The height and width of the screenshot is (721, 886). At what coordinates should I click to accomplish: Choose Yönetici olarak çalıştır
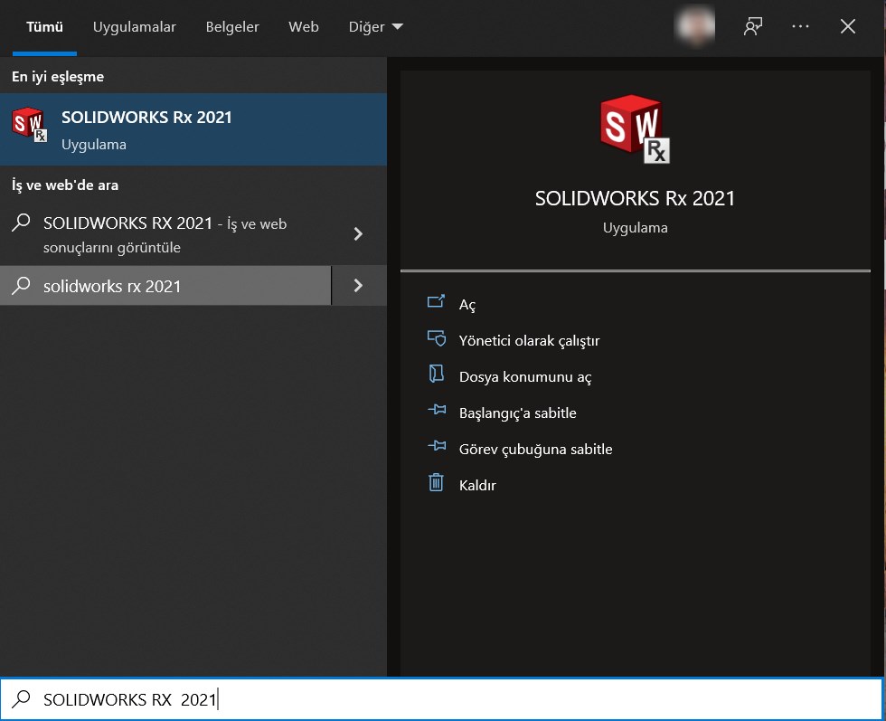529,340
